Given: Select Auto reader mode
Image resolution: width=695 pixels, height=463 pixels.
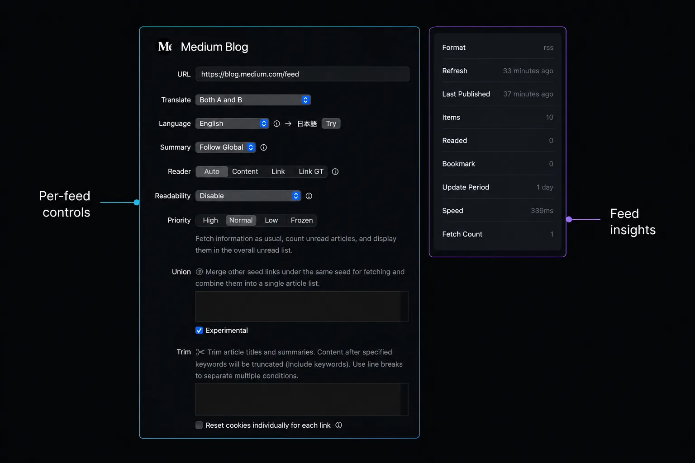Looking at the screenshot, I should 212,171.
